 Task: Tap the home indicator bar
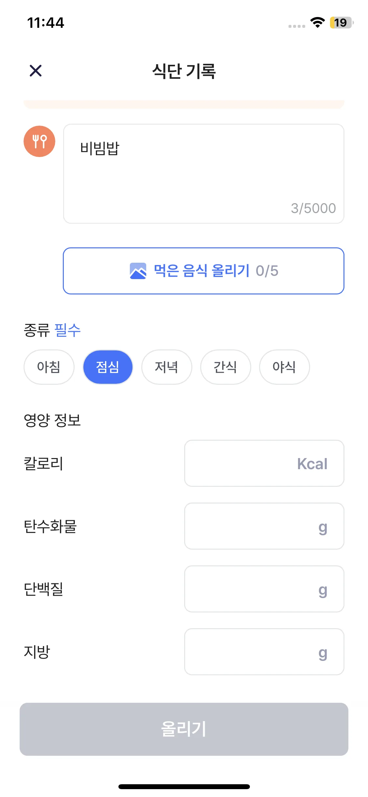click(x=184, y=787)
